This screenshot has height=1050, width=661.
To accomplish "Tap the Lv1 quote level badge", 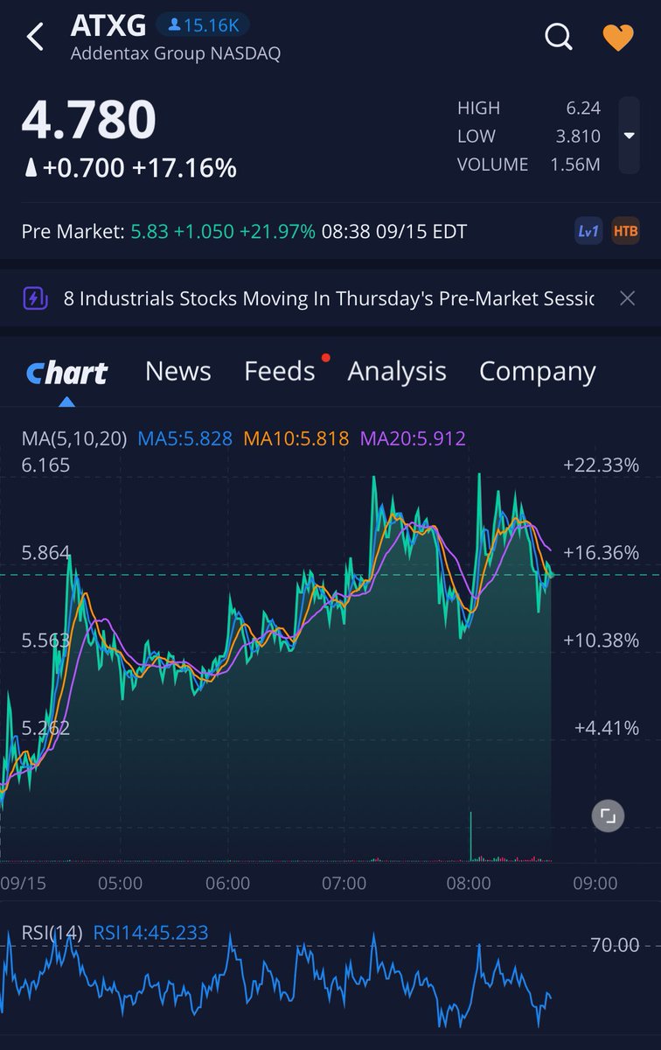I will 588,231.
